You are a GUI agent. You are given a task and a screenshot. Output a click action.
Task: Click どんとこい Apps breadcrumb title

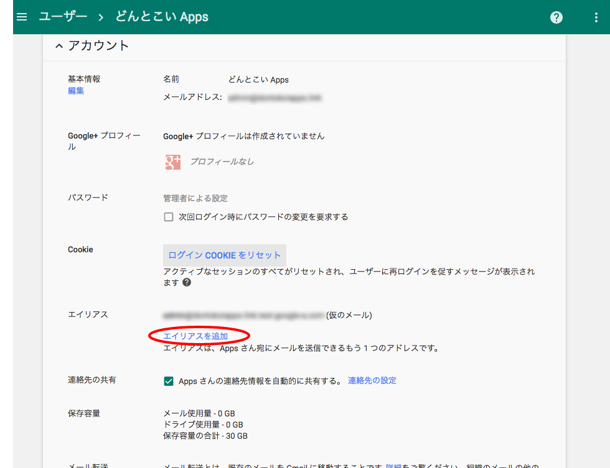click(162, 17)
